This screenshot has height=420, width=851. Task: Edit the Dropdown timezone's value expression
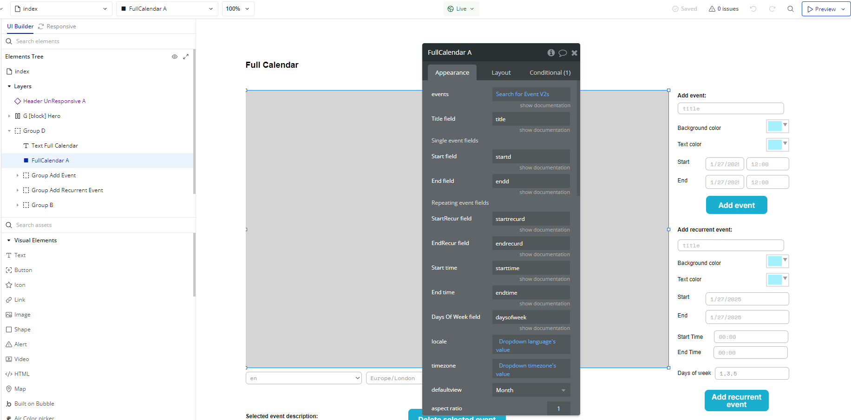pos(531,370)
